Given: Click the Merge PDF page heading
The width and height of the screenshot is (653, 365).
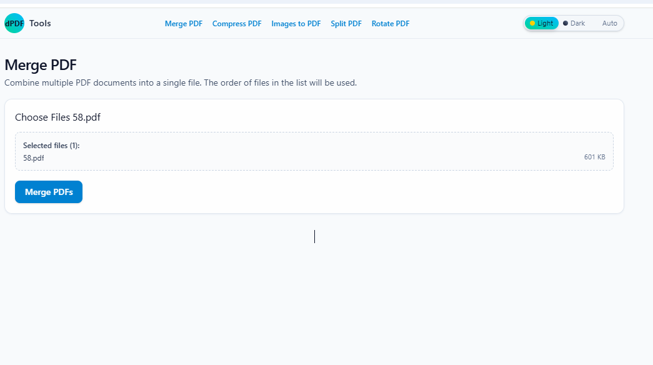Looking at the screenshot, I should pos(40,64).
